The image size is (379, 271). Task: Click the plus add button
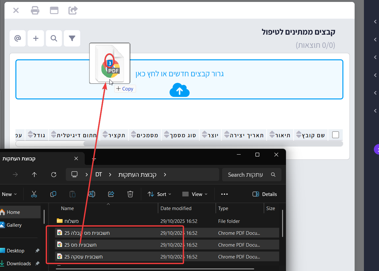point(36,38)
